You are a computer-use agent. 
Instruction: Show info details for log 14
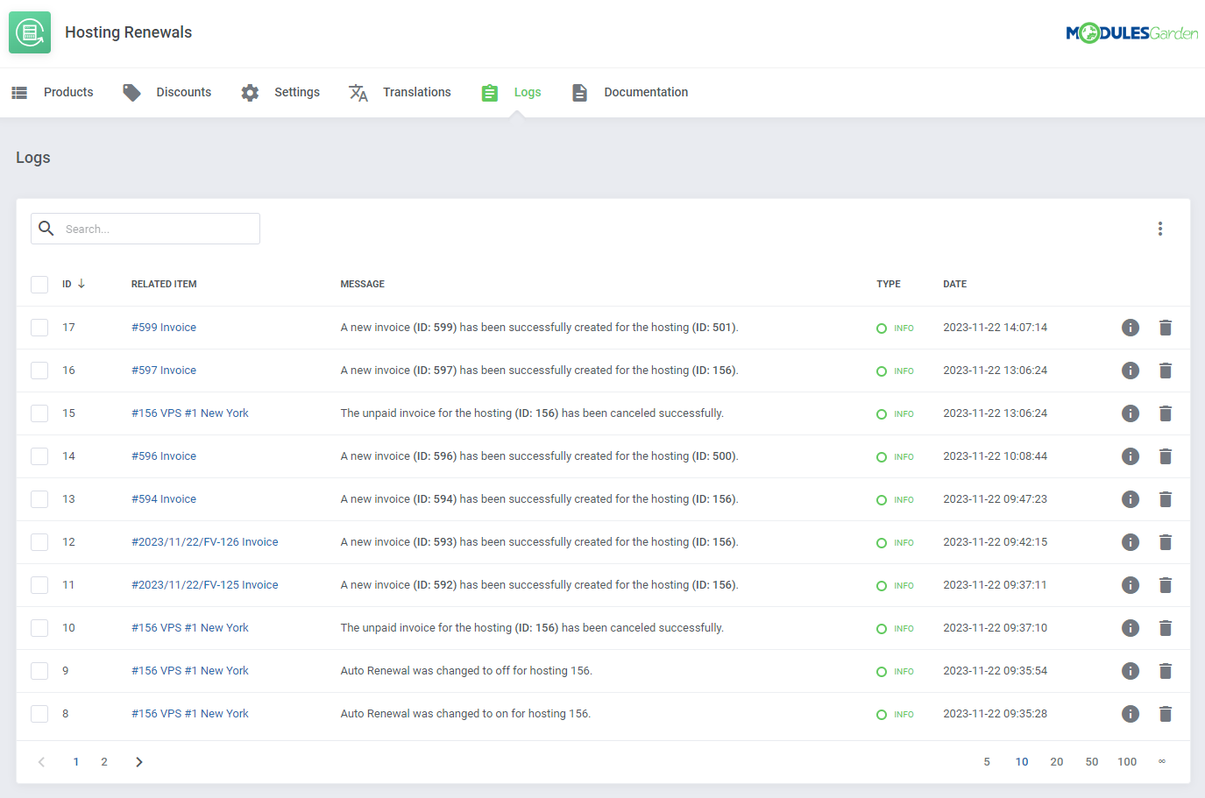[x=1131, y=456]
